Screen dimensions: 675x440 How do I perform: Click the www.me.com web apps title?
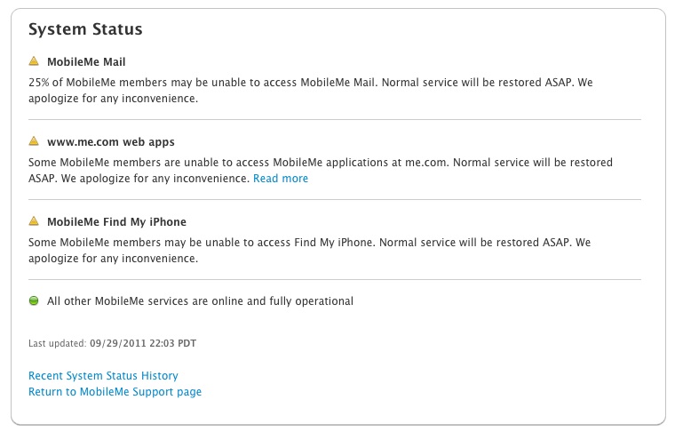tap(110, 141)
